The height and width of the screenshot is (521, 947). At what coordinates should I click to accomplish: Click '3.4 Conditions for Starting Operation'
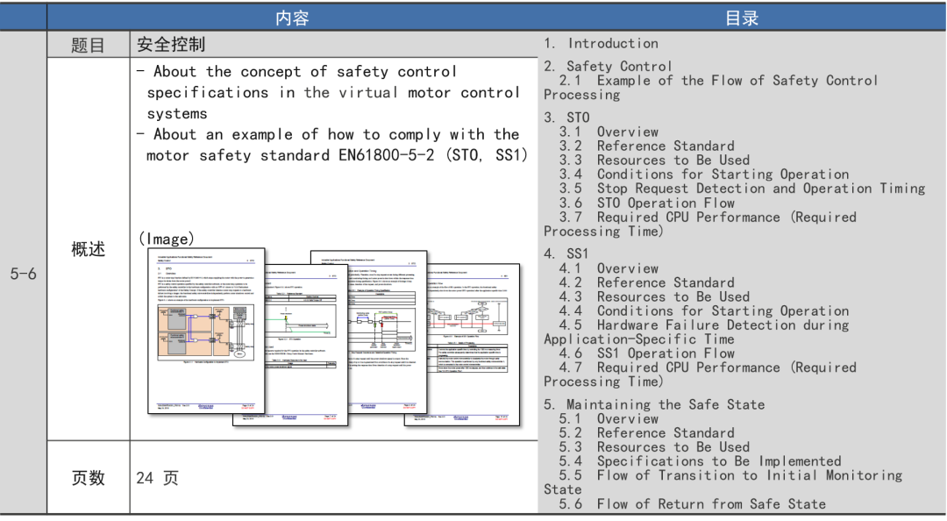coord(703,174)
